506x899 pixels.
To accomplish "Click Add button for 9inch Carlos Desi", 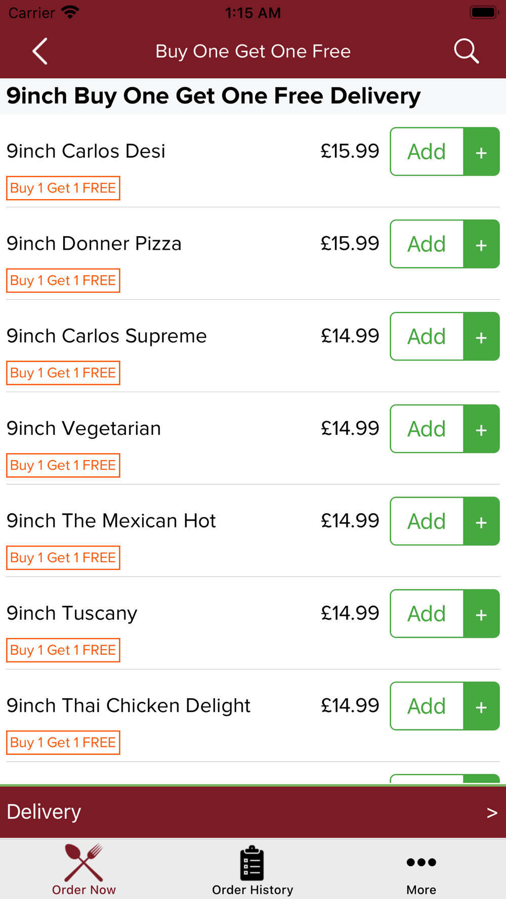I will (x=427, y=152).
